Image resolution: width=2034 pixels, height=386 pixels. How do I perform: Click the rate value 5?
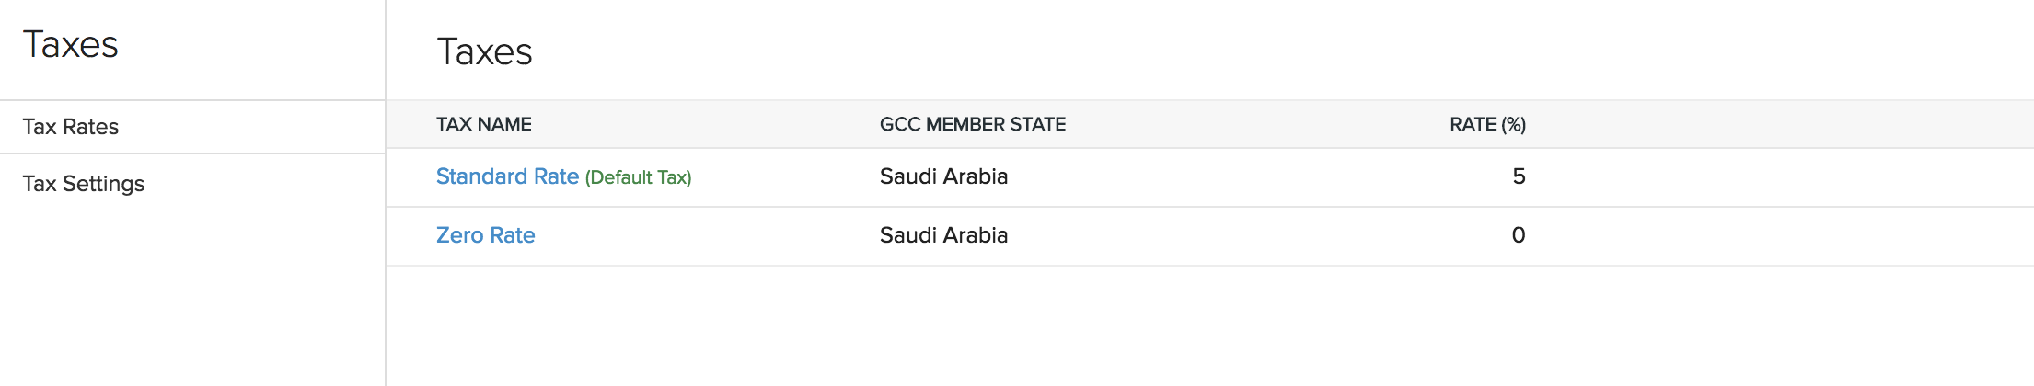[1519, 176]
